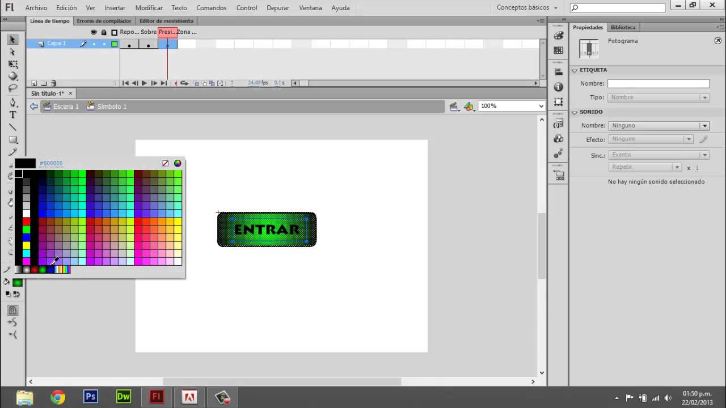Open the color wheel picker in swatch popup

pyautogui.click(x=178, y=163)
